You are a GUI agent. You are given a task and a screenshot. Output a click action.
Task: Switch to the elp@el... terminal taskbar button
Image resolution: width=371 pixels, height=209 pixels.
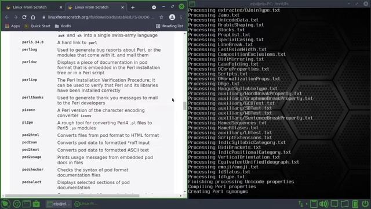point(59,204)
